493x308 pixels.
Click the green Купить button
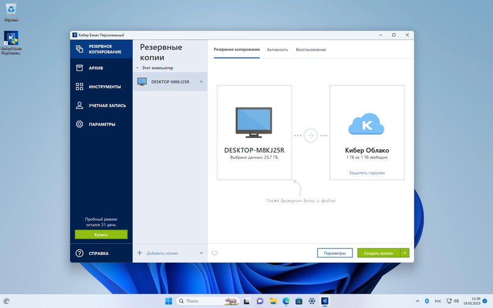[101, 235]
